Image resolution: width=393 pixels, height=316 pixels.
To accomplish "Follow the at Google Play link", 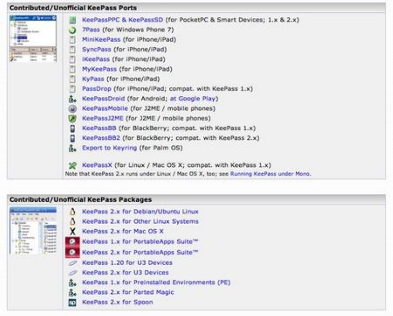I will click(x=193, y=99).
